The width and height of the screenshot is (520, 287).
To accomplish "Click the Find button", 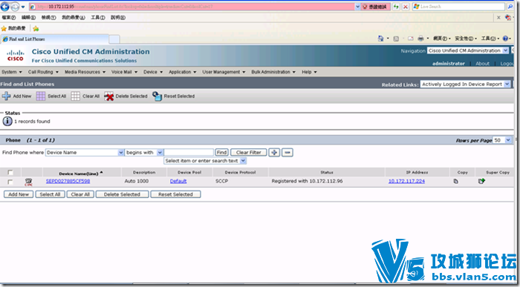I will click(221, 152).
